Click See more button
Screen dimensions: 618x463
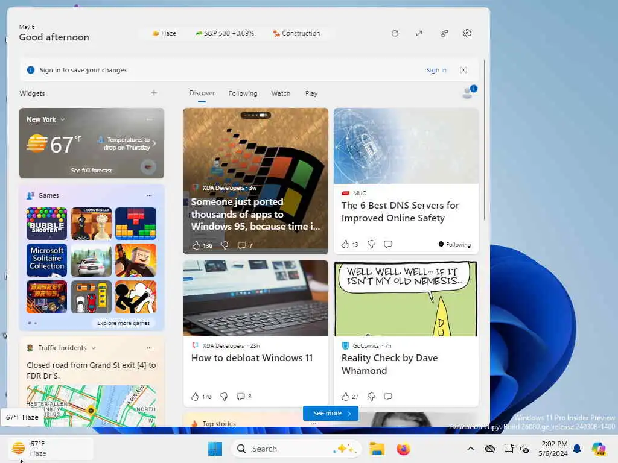(x=331, y=413)
